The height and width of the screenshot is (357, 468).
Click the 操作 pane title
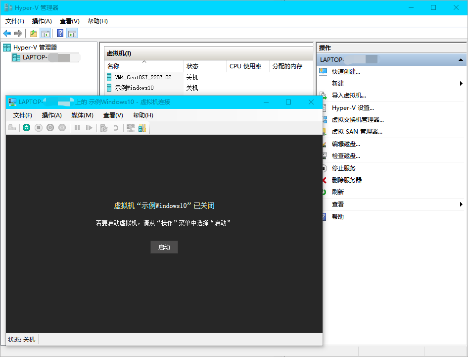[325, 48]
